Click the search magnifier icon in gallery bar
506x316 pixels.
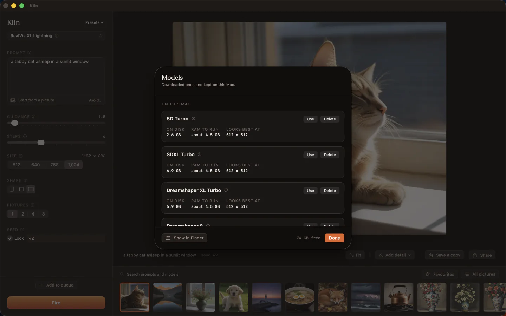[122, 274]
